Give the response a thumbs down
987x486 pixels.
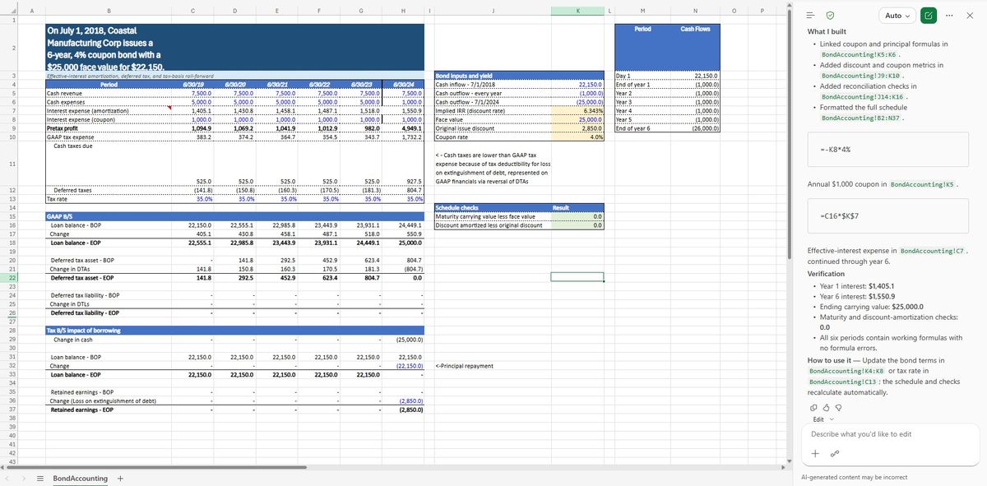(x=837, y=407)
